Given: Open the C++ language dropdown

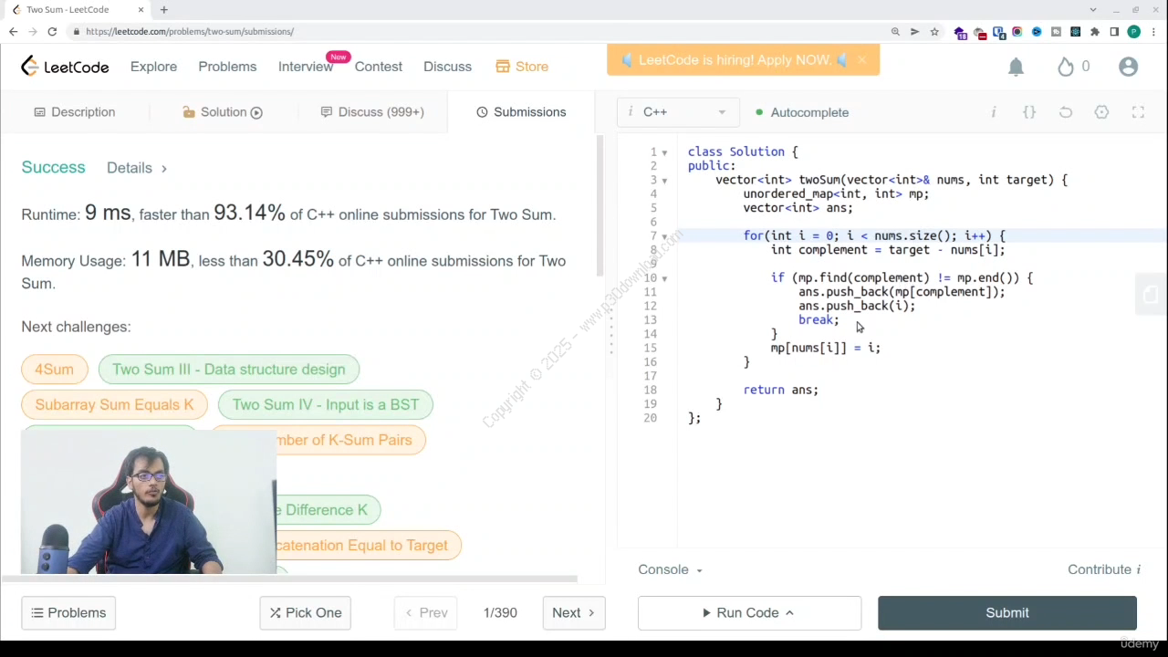Looking at the screenshot, I should pos(676,112).
